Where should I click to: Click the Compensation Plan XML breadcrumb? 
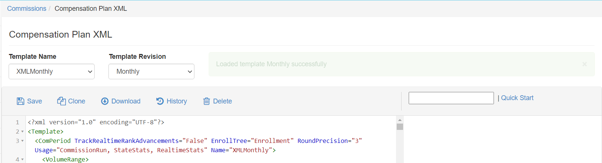tap(90, 9)
